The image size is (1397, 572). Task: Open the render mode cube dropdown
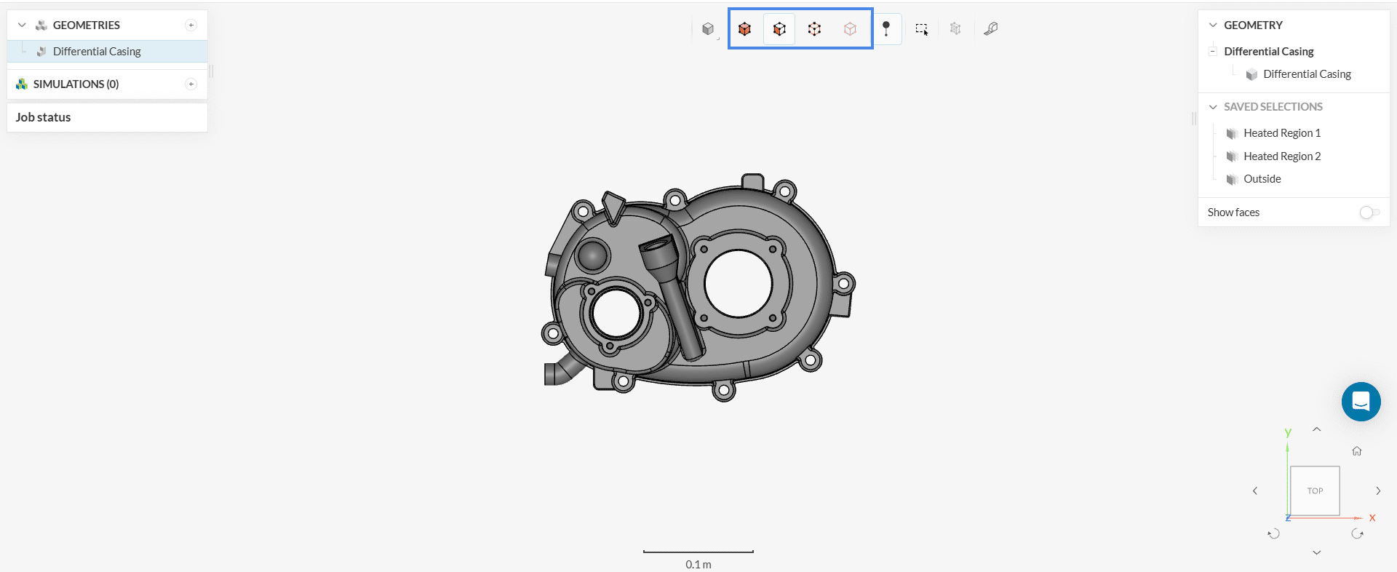708,29
